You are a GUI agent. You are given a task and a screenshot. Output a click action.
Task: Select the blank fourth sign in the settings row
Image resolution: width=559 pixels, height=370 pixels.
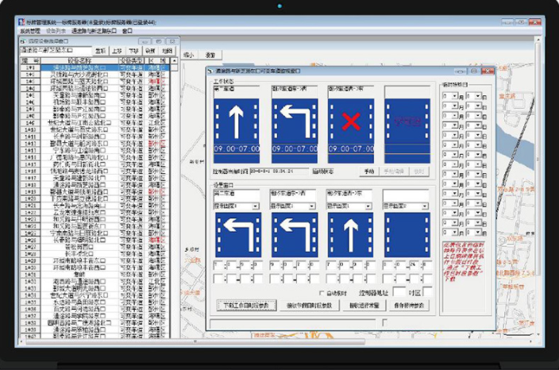[x=407, y=234]
